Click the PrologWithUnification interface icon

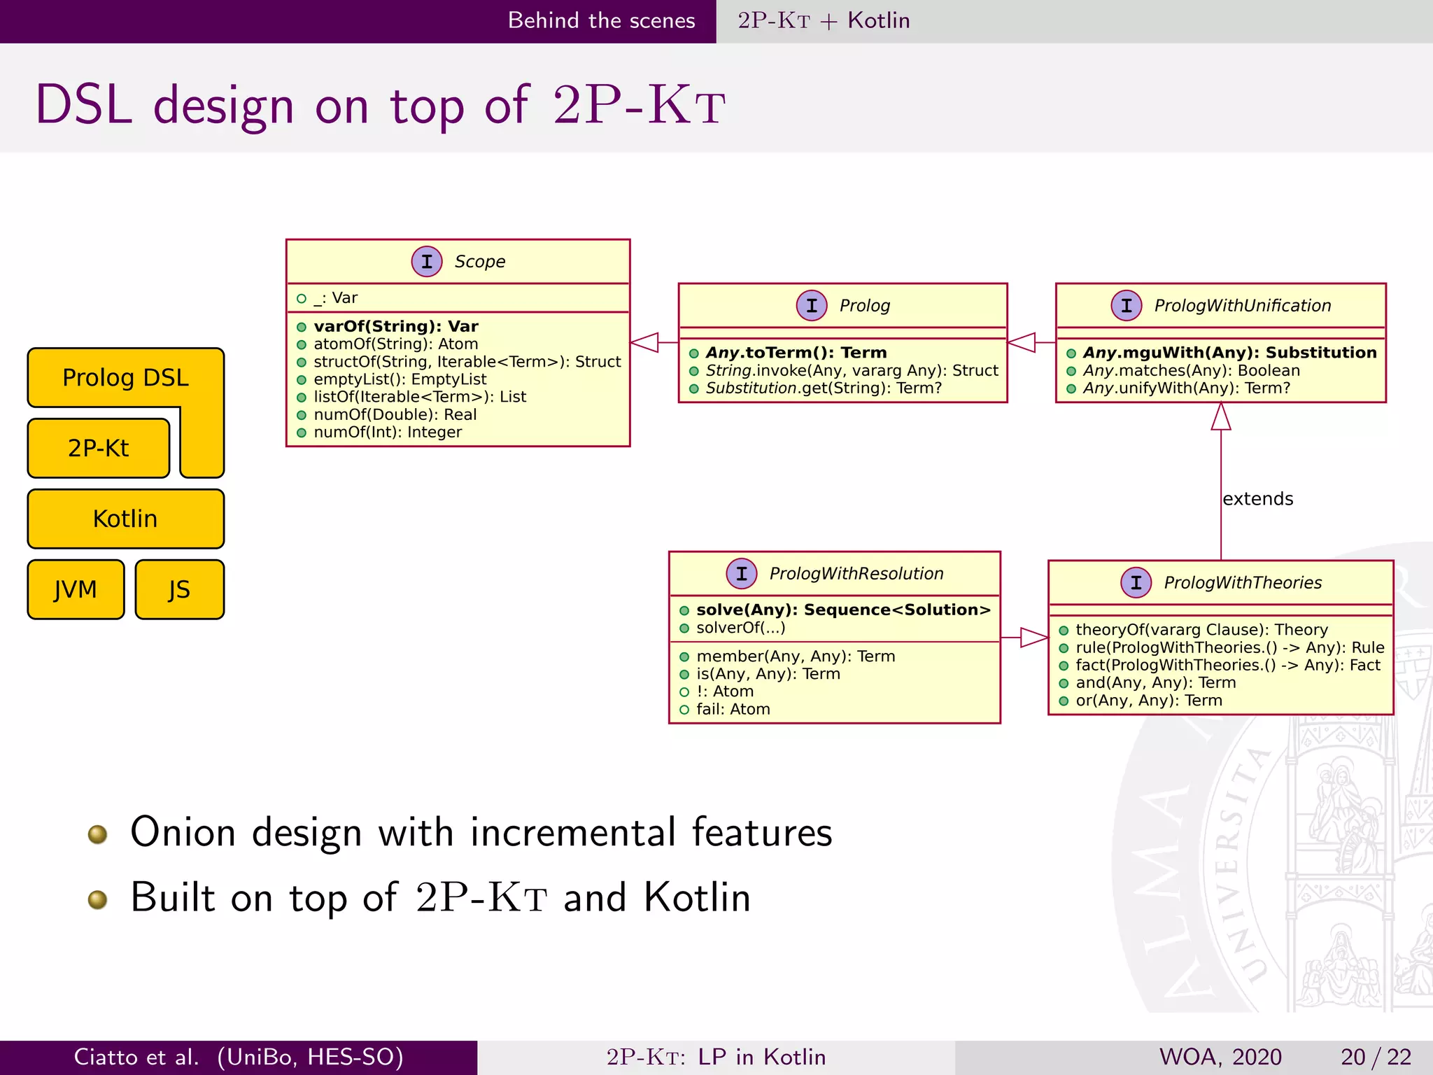(1126, 306)
